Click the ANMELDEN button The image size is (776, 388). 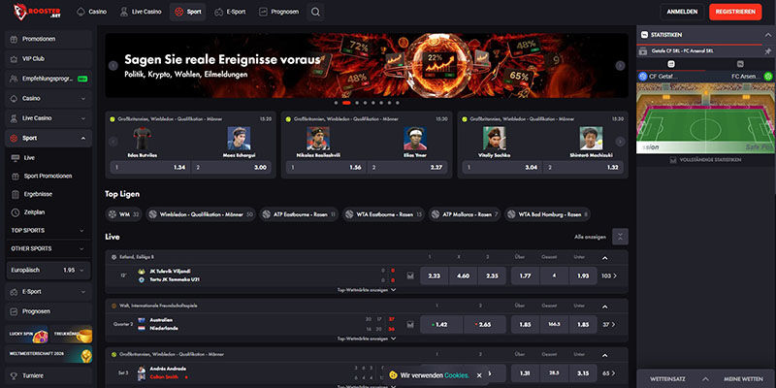click(682, 12)
